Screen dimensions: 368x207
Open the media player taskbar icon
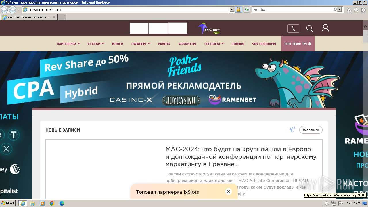(x=42, y=203)
